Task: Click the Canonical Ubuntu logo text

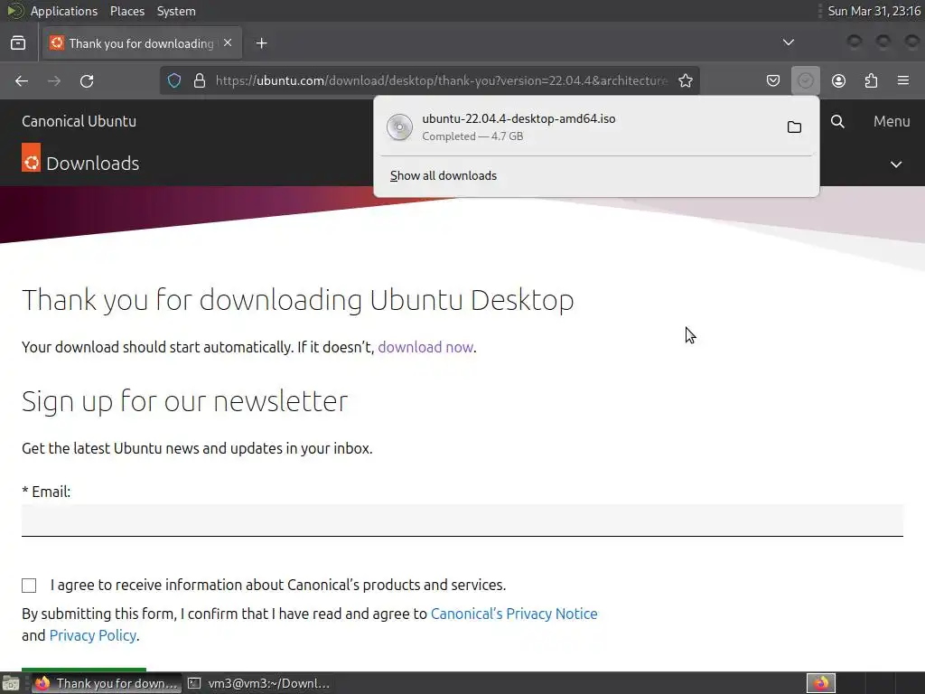Action: pyautogui.click(x=79, y=121)
